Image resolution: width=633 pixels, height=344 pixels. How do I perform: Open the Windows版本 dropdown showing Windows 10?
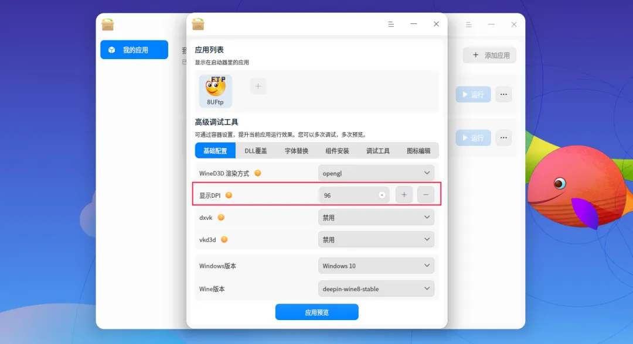pos(376,266)
